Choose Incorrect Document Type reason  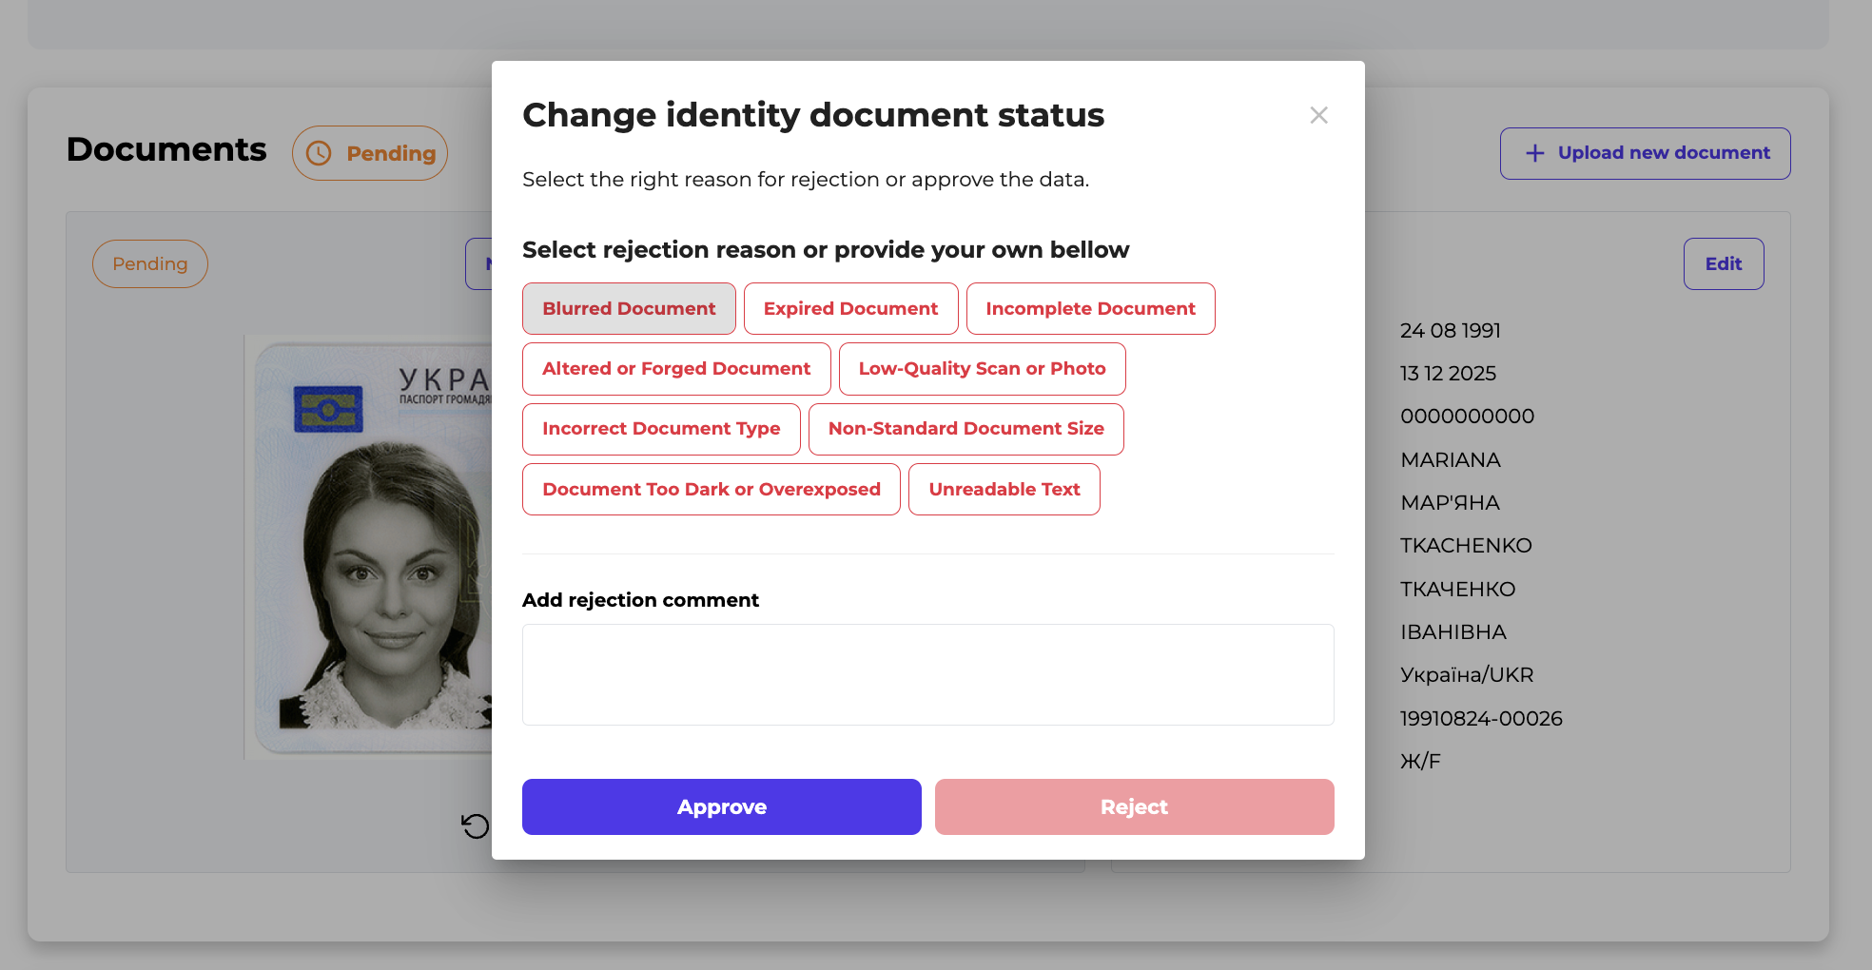tap(661, 429)
